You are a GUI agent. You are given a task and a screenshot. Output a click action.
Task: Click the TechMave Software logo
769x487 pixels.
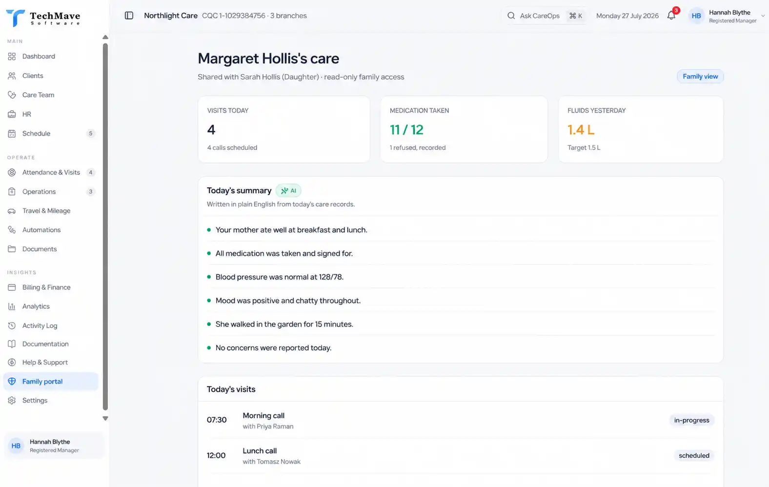[x=43, y=18]
